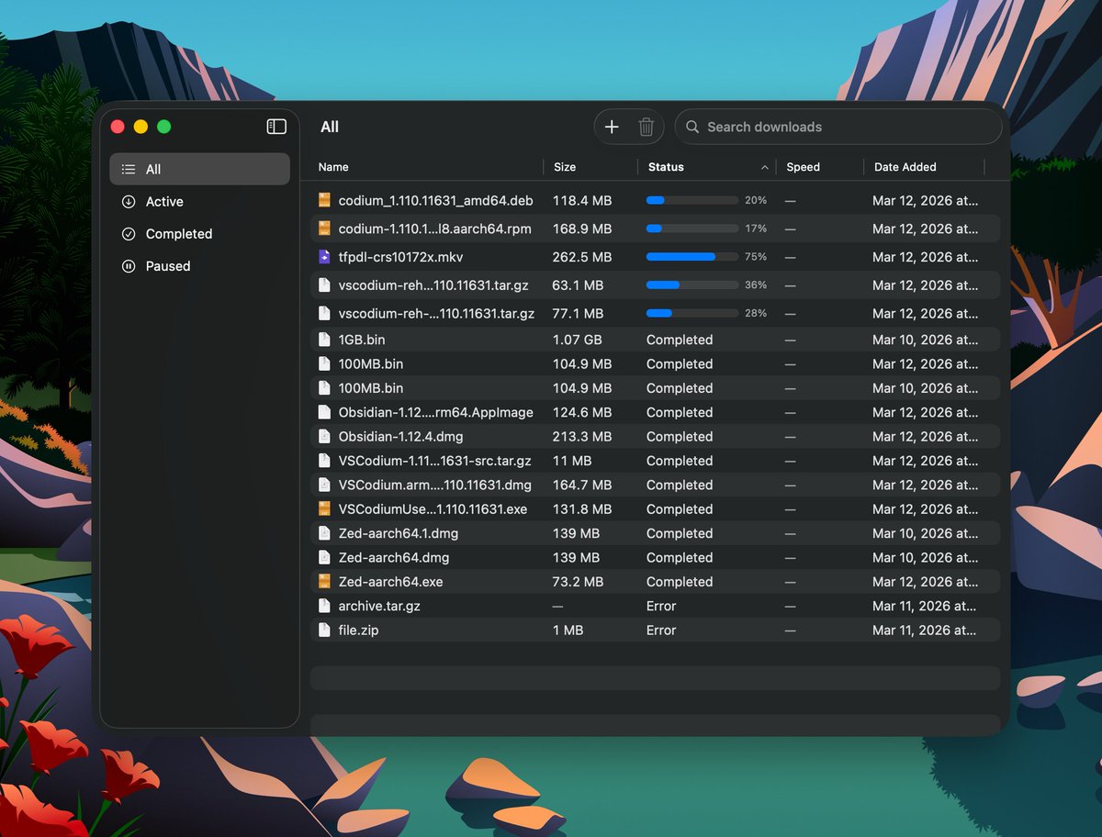
Task: Click the 262.5 MB size cell
Action: (x=581, y=257)
